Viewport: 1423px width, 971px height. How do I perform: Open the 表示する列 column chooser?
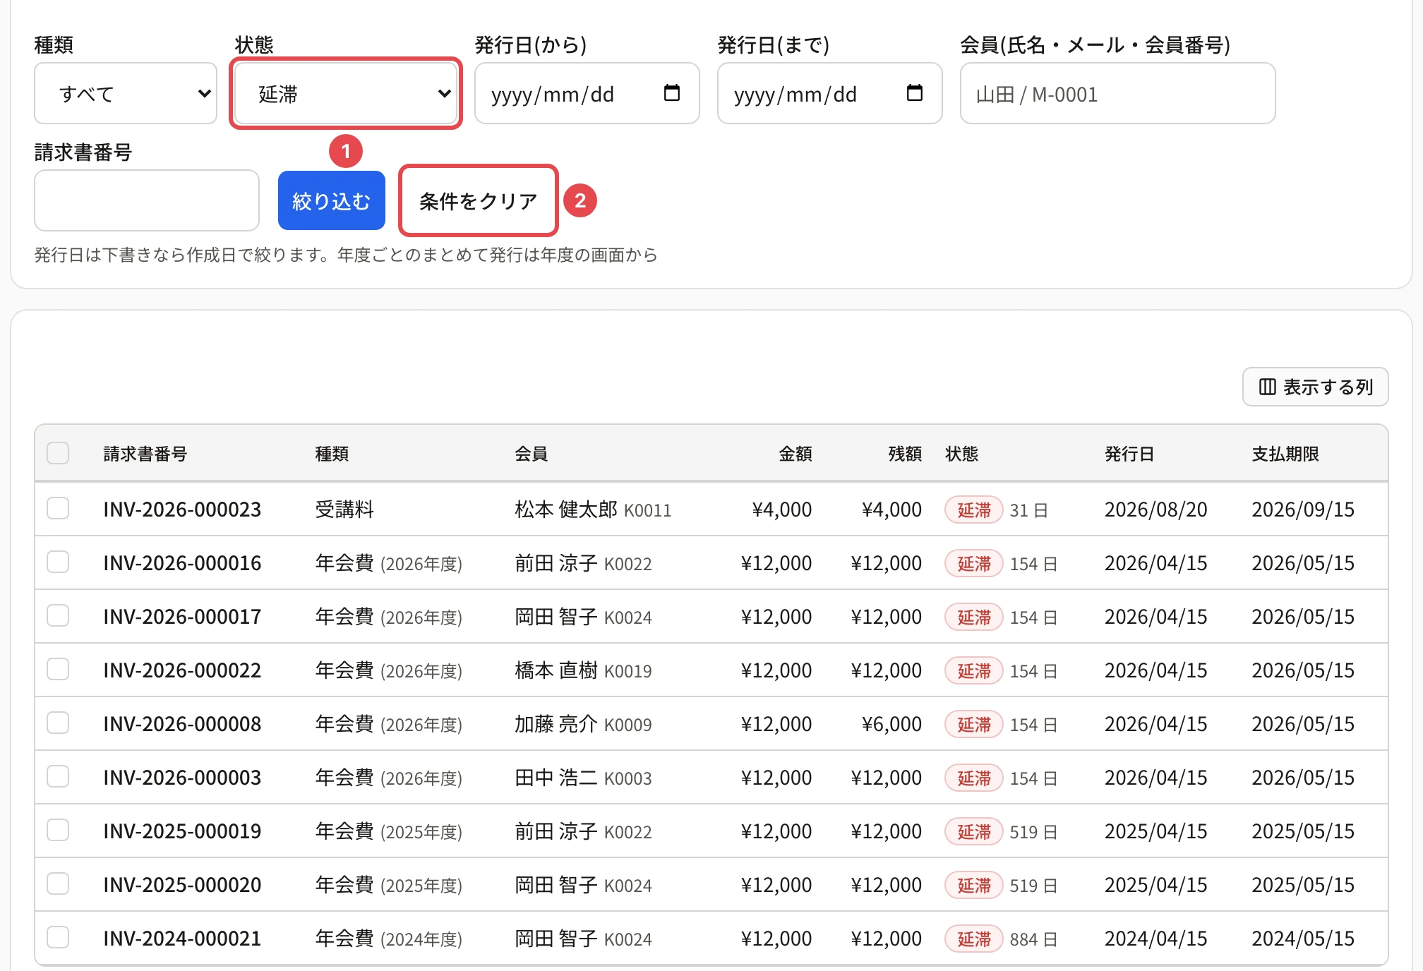click(1315, 387)
